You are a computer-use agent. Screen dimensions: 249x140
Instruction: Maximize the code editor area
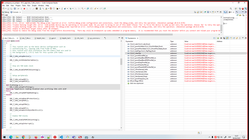pyautogui.click(x=122, y=38)
